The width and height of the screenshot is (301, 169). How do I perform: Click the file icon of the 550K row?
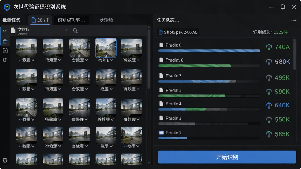tap(161, 118)
